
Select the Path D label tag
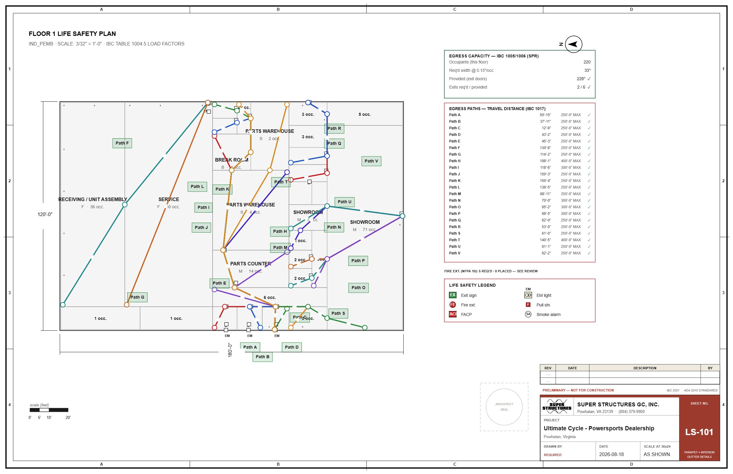click(291, 347)
